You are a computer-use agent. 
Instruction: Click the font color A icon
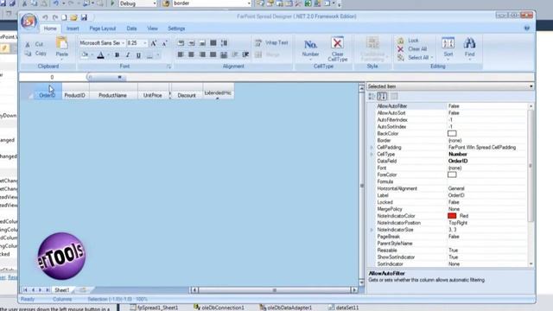[x=100, y=55]
